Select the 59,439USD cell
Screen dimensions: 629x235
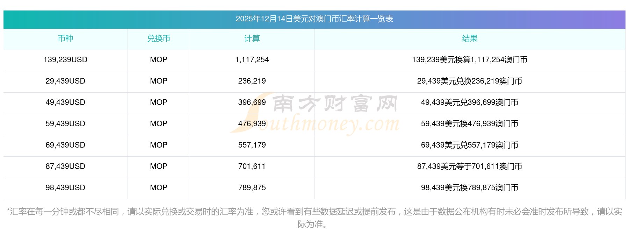pyautogui.click(x=65, y=124)
